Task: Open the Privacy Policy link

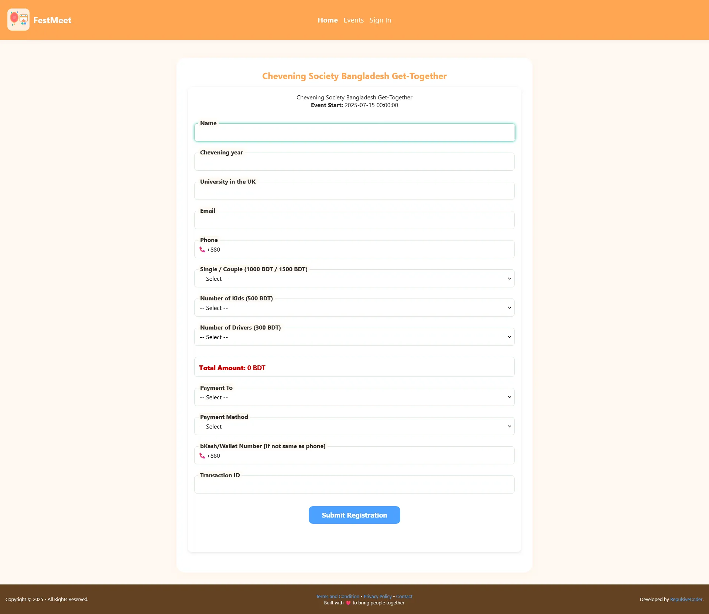Action: pyautogui.click(x=377, y=596)
